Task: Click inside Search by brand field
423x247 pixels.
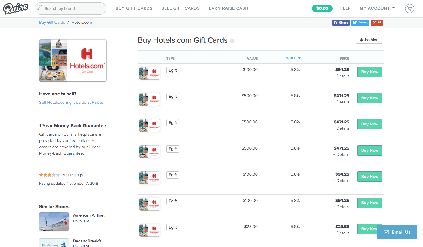Action: tap(70, 8)
